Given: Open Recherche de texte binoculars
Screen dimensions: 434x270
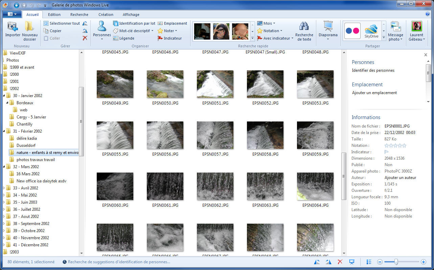Looking at the screenshot, I should 304,27.
